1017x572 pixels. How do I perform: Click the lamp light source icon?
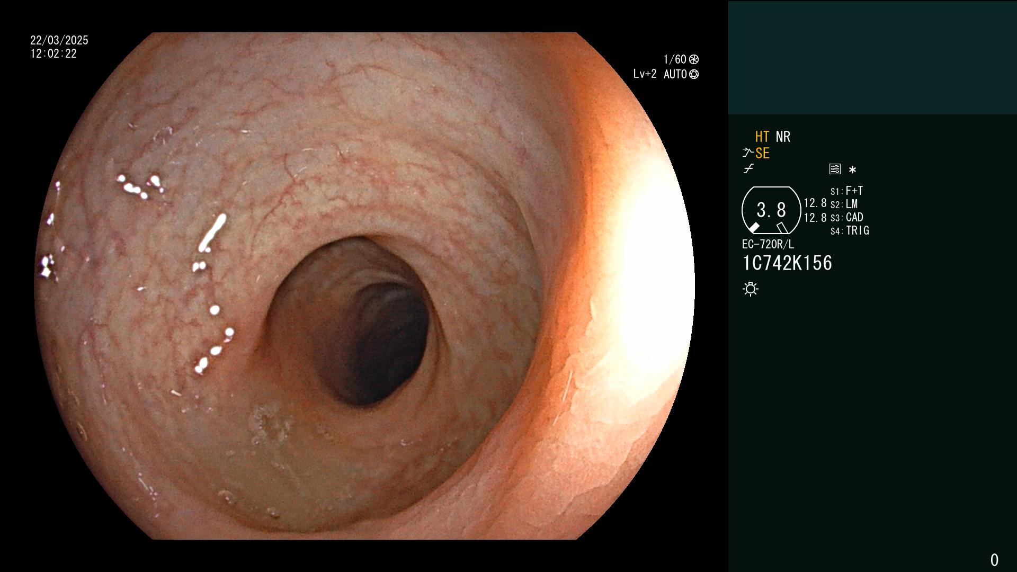click(x=751, y=289)
